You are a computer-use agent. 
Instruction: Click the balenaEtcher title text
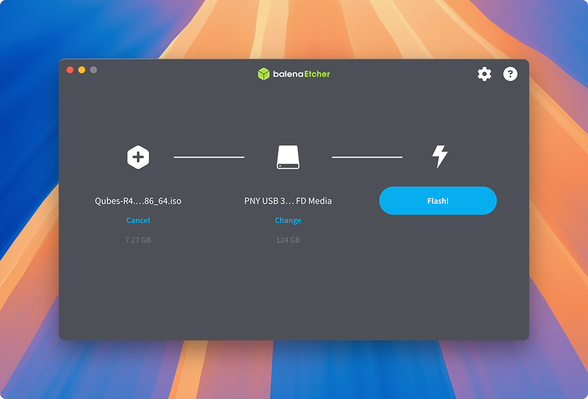coord(302,74)
